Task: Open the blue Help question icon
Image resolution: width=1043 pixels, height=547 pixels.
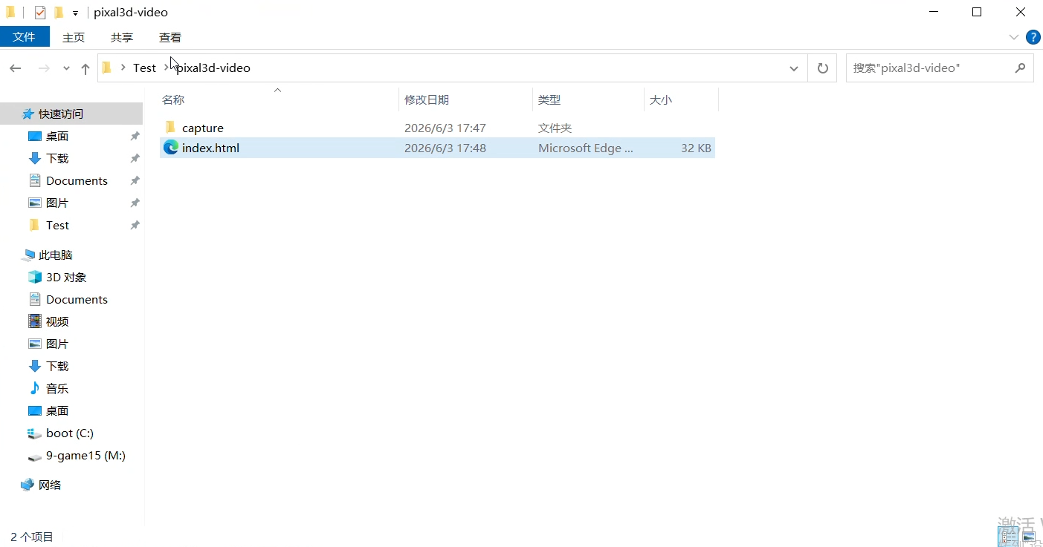Action: pyautogui.click(x=1033, y=37)
